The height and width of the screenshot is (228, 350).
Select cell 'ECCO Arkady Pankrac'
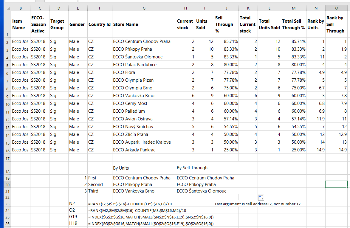coord(144,150)
